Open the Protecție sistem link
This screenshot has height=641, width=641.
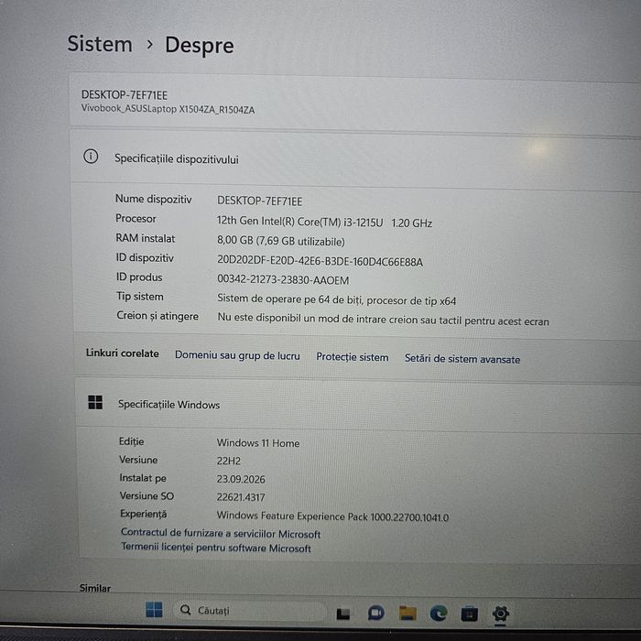point(352,357)
